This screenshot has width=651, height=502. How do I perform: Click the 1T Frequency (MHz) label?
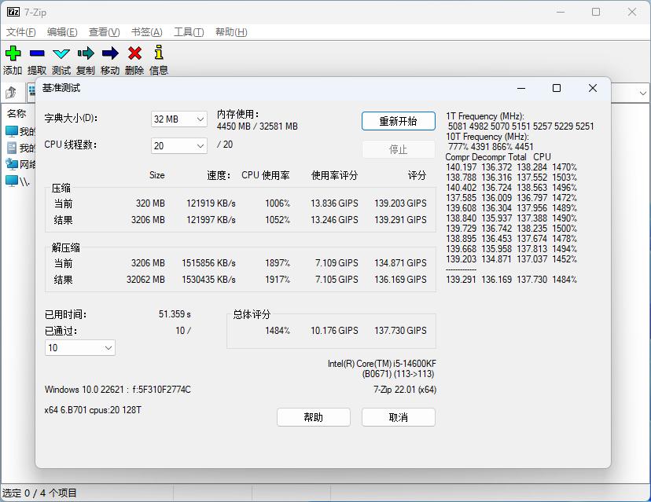click(485, 116)
